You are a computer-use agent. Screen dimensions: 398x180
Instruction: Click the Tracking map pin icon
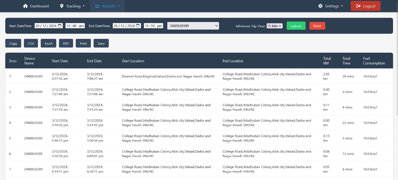click(x=61, y=6)
